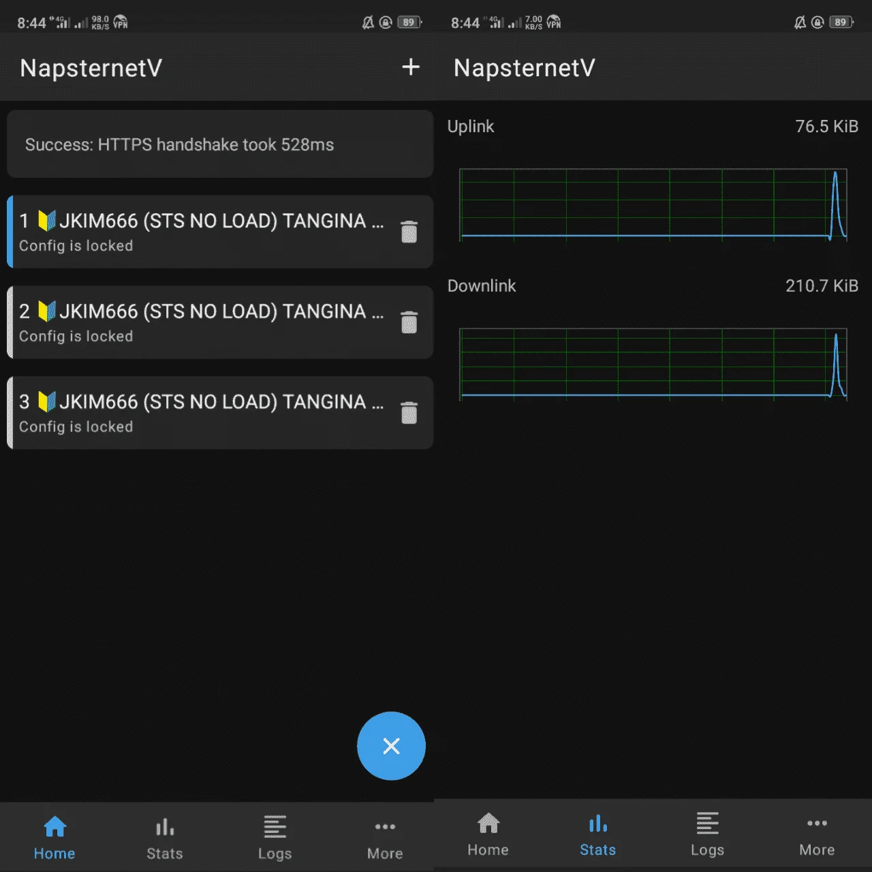Tap VPN status icon in right status bar

(x=554, y=22)
